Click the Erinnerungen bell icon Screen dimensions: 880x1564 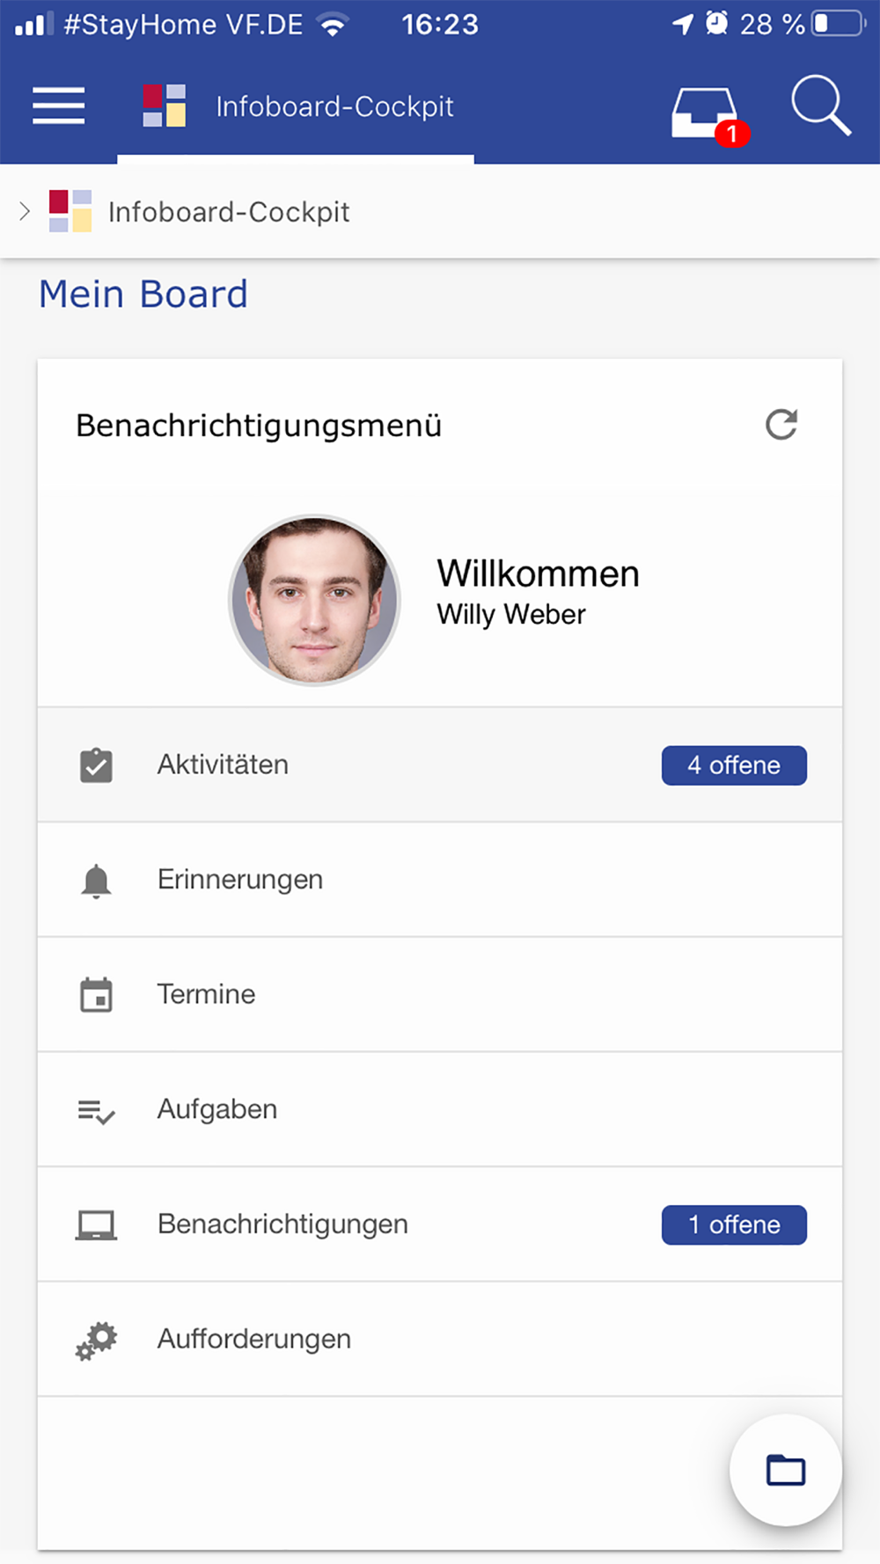click(96, 881)
